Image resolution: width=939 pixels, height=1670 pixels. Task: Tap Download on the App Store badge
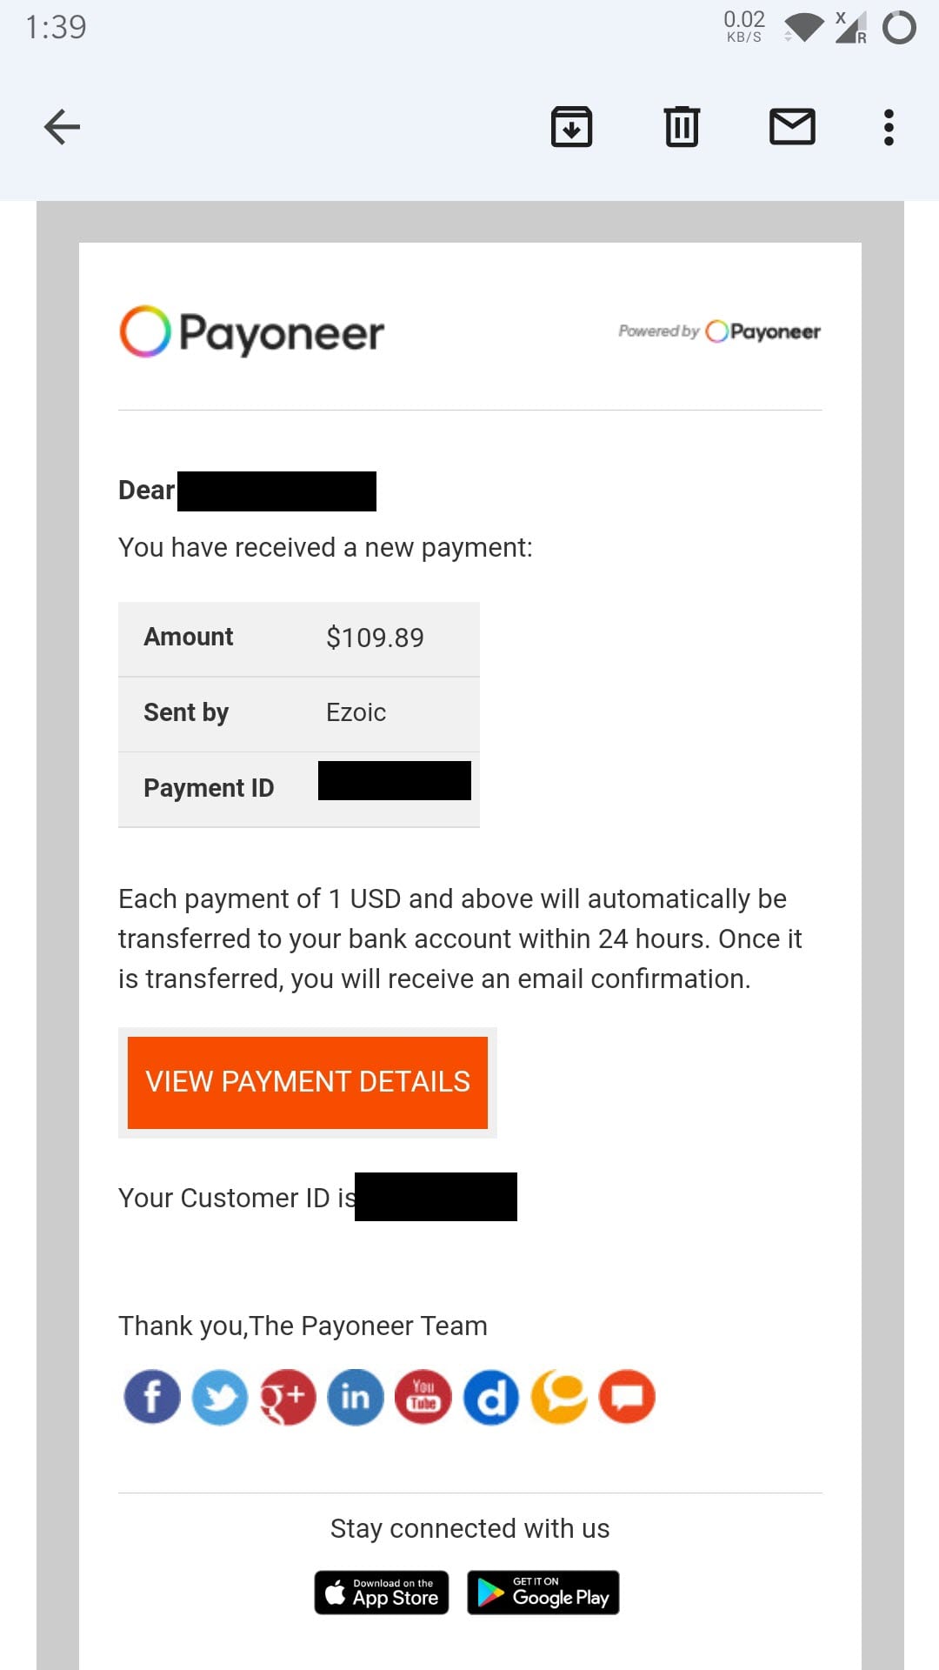(382, 1593)
